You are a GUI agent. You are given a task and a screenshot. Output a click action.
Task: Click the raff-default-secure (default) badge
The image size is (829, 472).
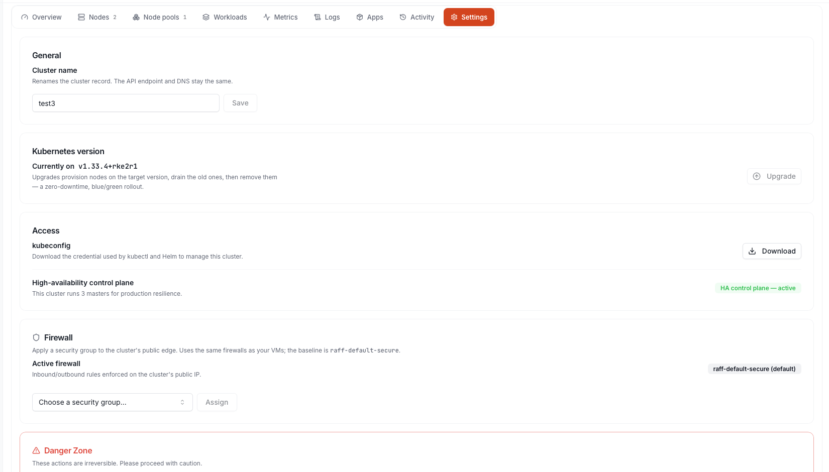coord(754,369)
